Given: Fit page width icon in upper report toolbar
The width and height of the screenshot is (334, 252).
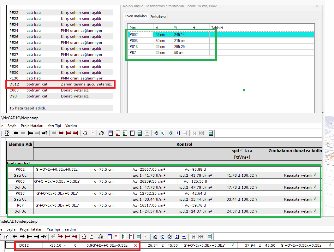Looking at the screenshot, I should pos(185,133).
